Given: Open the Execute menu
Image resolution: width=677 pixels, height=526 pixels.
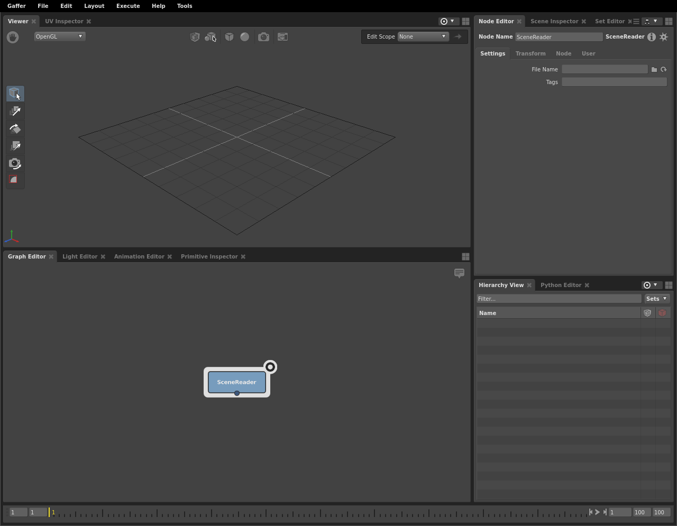Looking at the screenshot, I should (x=128, y=6).
